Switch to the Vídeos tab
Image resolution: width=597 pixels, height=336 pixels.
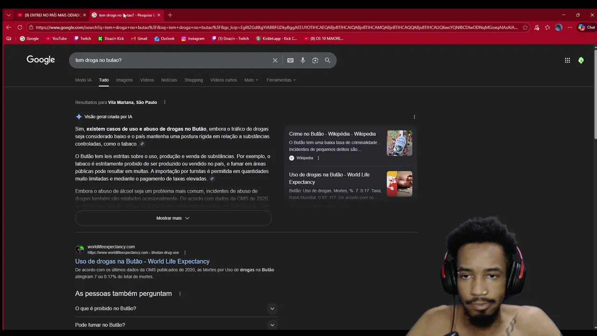(147, 80)
